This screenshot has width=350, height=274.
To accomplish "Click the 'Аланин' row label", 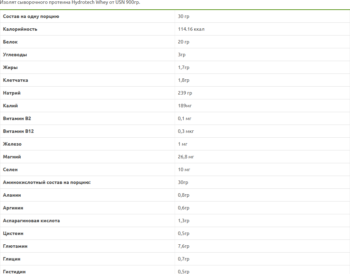I will [12, 195].
